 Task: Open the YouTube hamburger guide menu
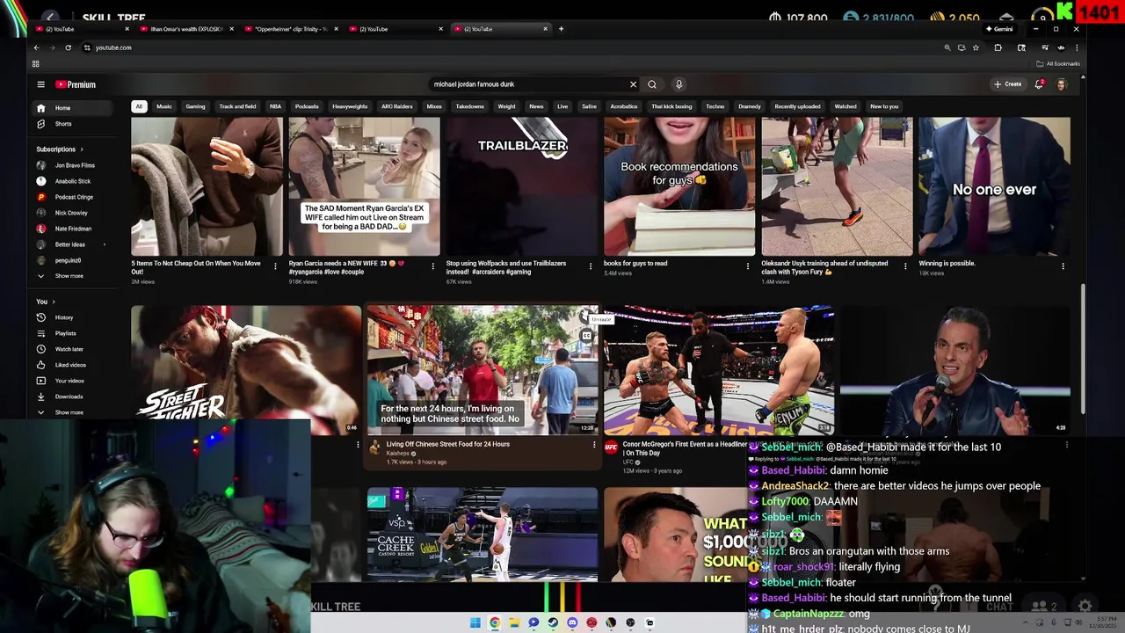40,84
